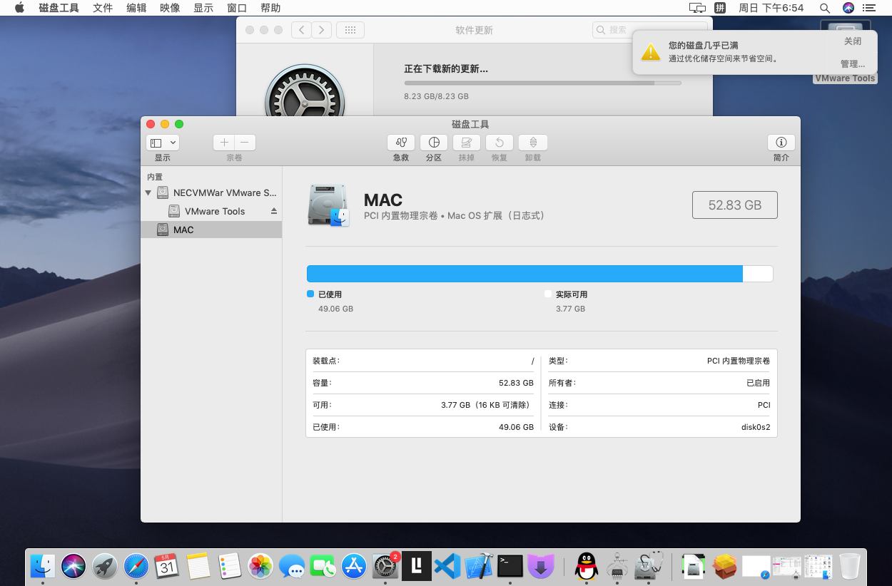Click the display mirroring icon in menu bar
The width and height of the screenshot is (892, 586).
(697, 8)
